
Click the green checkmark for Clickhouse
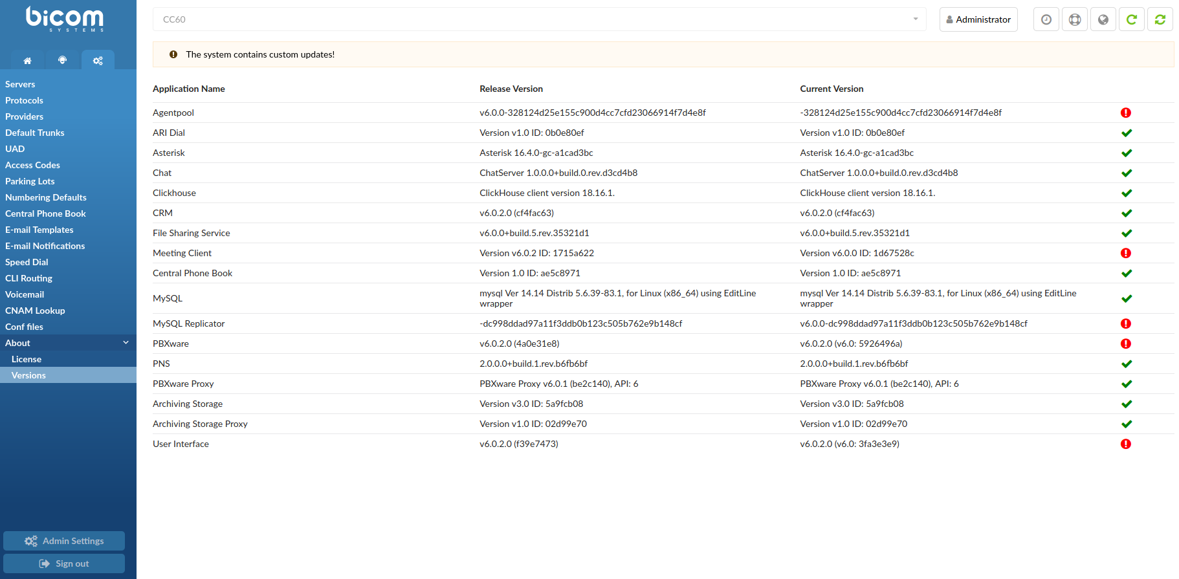point(1127,193)
